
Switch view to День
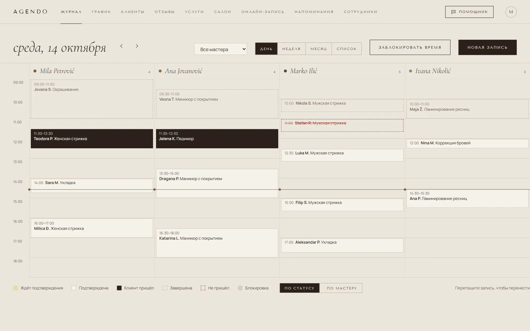point(266,49)
